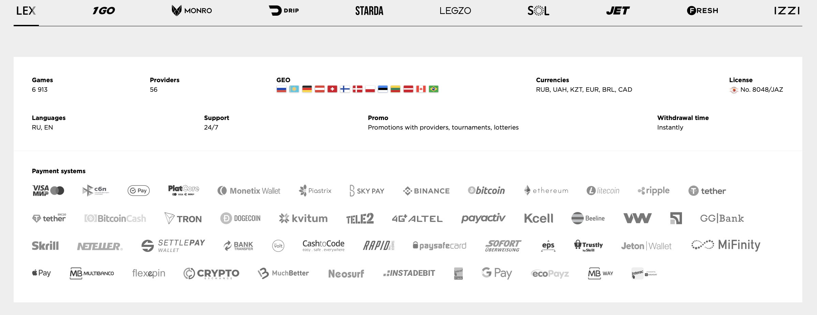Screen dimensions: 817x315
Task: Click the Apple Pay logo
Action: coord(41,273)
